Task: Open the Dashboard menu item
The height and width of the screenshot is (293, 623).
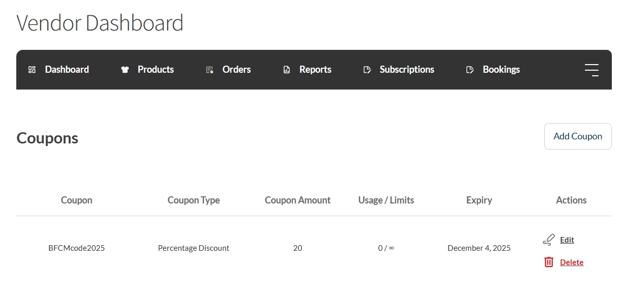Action: click(x=67, y=70)
